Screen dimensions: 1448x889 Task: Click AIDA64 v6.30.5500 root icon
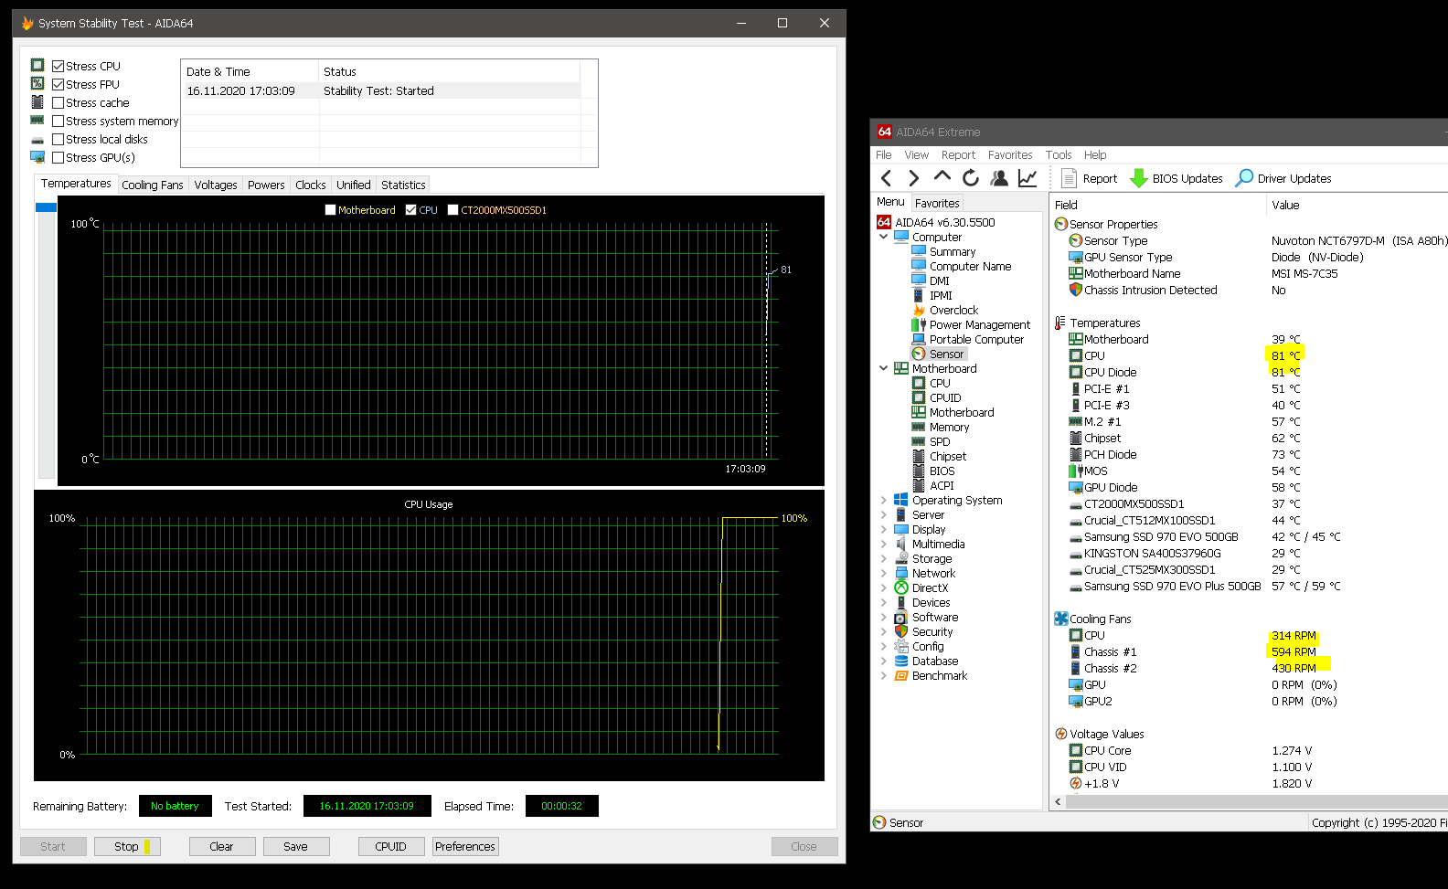point(884,222)
